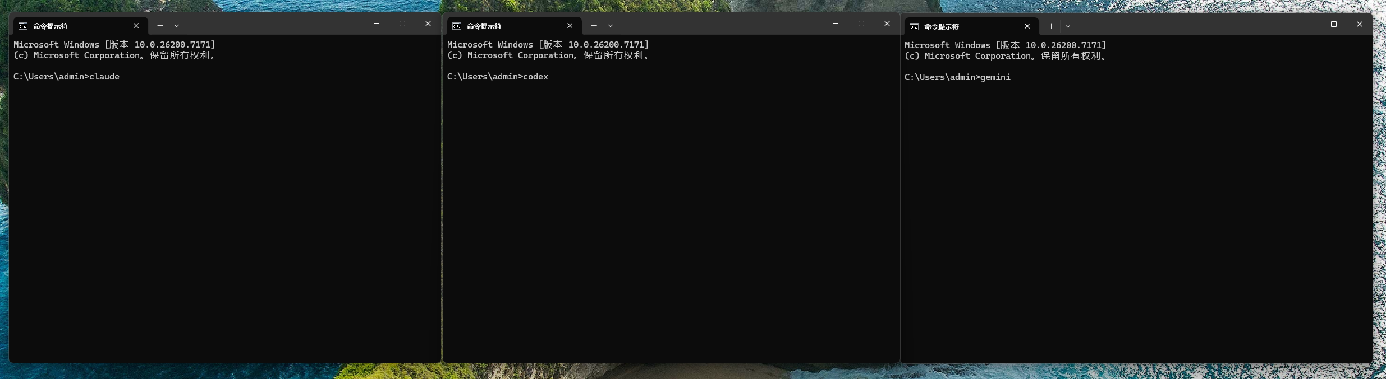Maximize the window running the codex command
Image resolution: width=1386 pixels, height=379 pixels.
click(861, 24)
